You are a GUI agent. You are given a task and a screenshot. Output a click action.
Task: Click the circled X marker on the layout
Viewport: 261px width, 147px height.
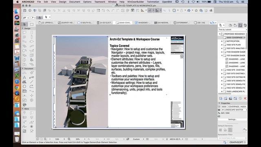click(x=182, y=56)
